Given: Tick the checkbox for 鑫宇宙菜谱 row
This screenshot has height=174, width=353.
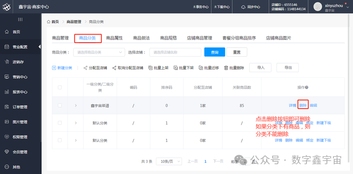Looking at the screenshot, I should pyautogui.click(x=60, y=105).
